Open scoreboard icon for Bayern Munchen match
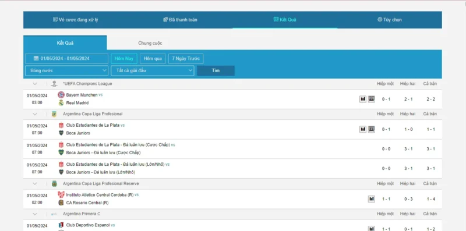The width and height of the screenshot is (466, 231). (x=372, y=99)
